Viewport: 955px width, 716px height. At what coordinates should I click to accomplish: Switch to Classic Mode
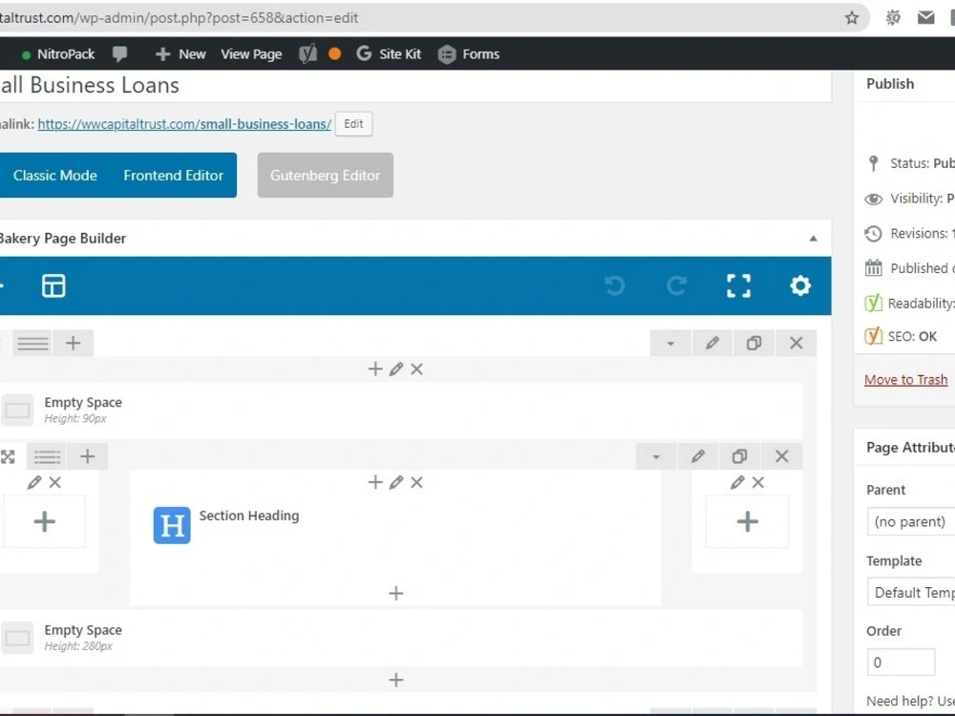tap(54, 176)
